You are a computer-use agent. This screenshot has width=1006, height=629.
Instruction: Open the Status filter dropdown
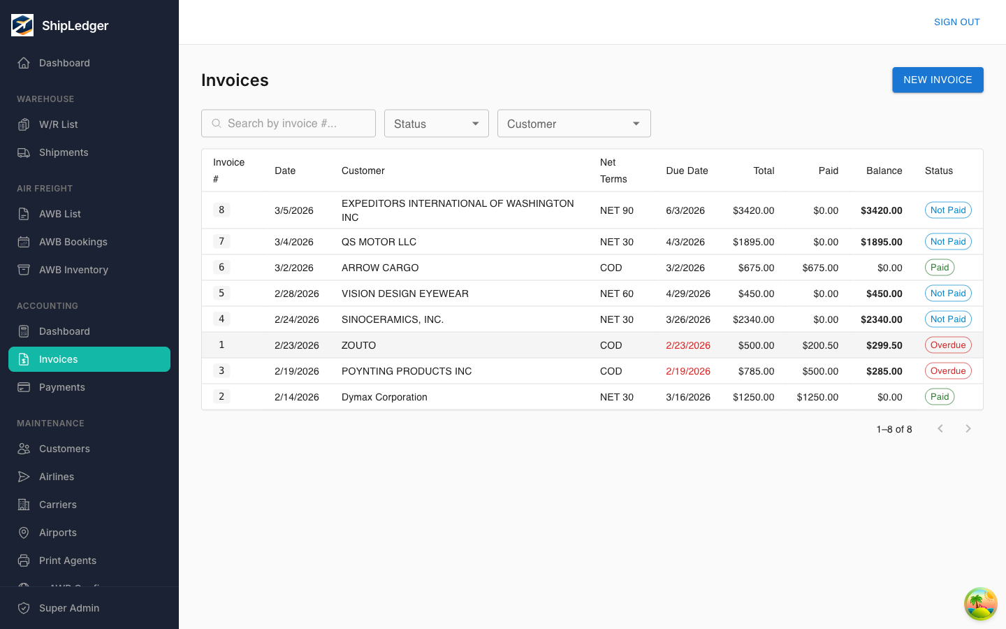point(437,124)
